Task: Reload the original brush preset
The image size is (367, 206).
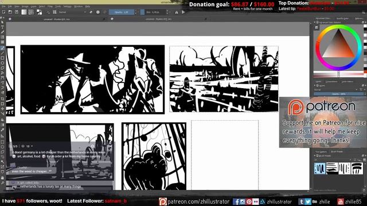Action: pos(104,12)
